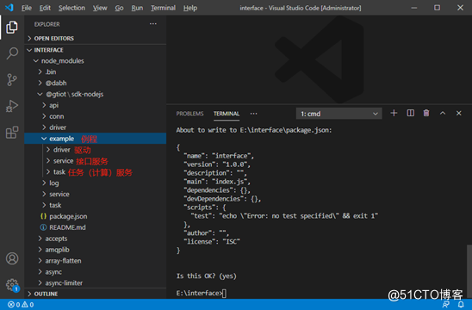
Task: Click the "Is this OK? (yes)" line
Action: (207, 276)
